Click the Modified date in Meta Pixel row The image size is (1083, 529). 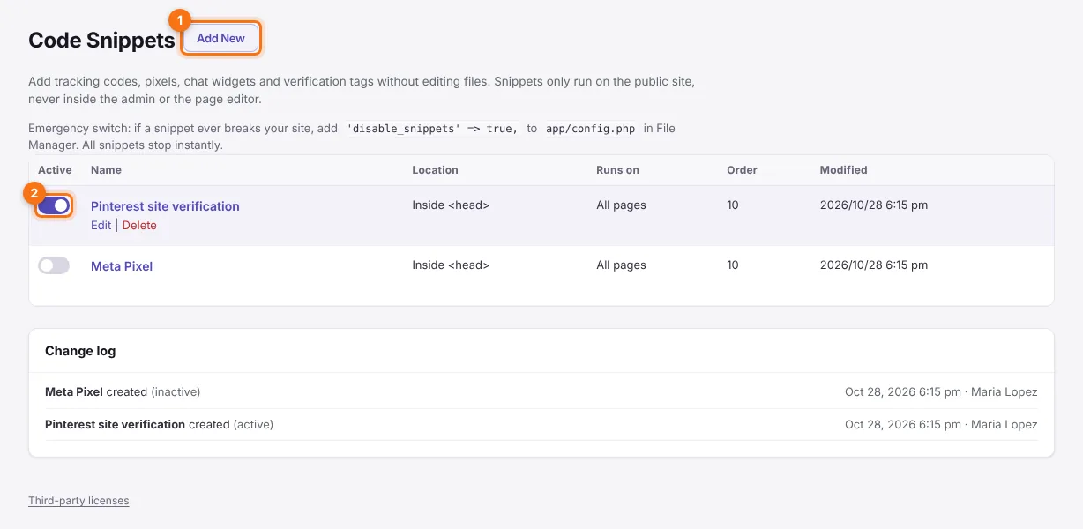[873, 265]
